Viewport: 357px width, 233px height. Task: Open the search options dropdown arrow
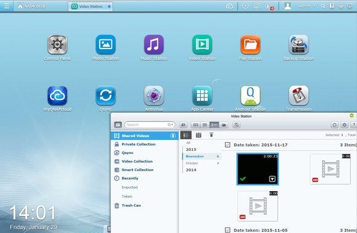(170, 124)
